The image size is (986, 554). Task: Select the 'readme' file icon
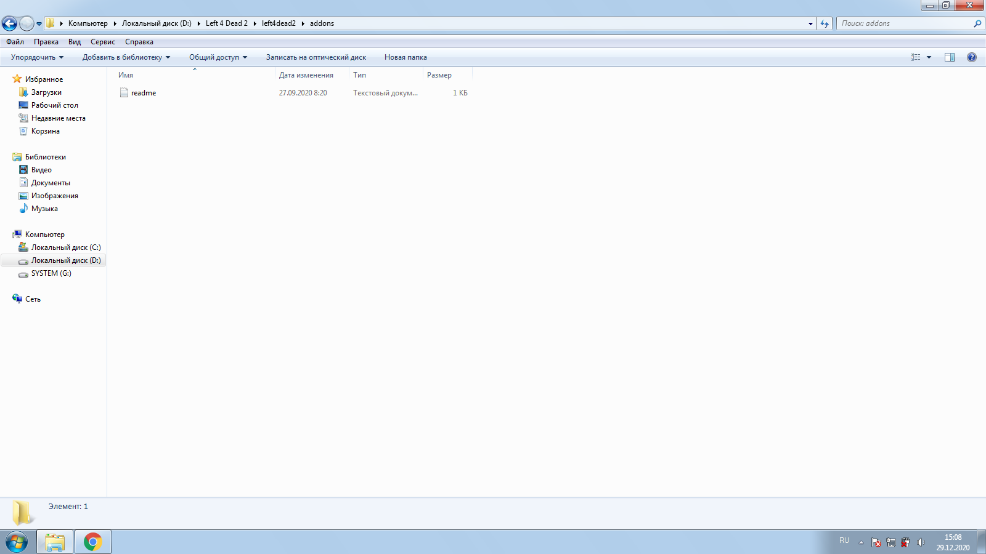point(124,93)
